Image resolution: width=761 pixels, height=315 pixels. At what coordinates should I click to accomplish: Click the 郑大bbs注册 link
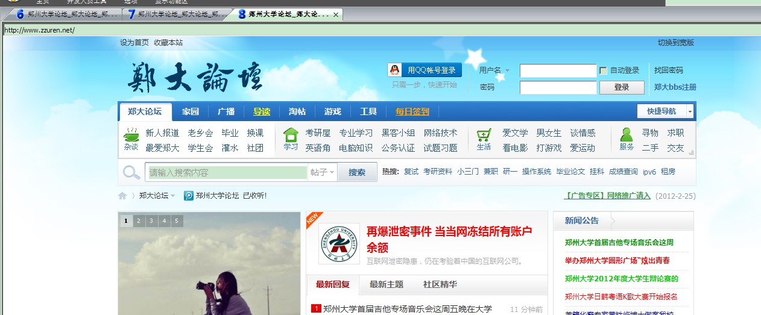click(x=675, y=87)
